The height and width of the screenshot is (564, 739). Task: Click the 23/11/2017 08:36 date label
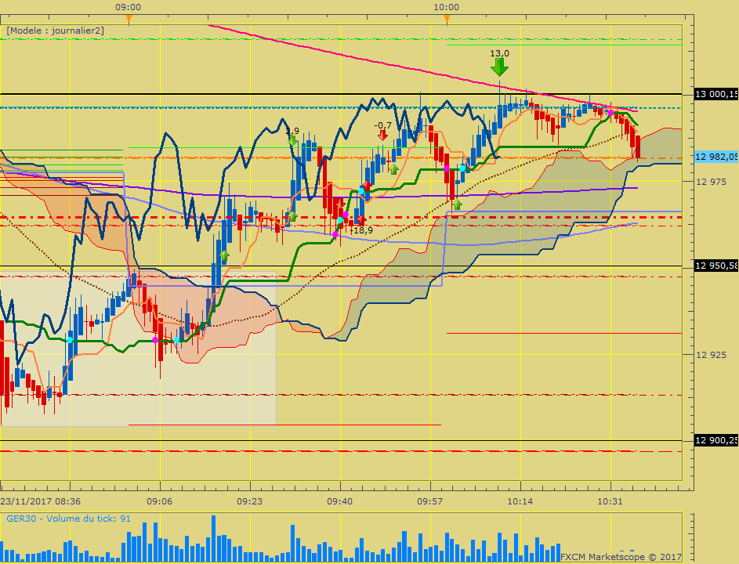tap(41, 501)
